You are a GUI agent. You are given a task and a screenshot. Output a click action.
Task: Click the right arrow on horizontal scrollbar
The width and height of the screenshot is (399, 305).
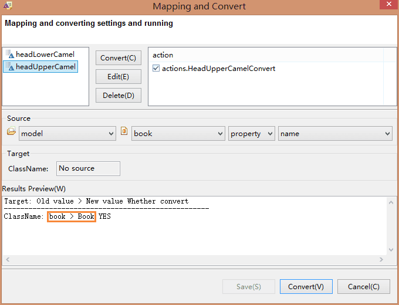(x=381, y=259)
